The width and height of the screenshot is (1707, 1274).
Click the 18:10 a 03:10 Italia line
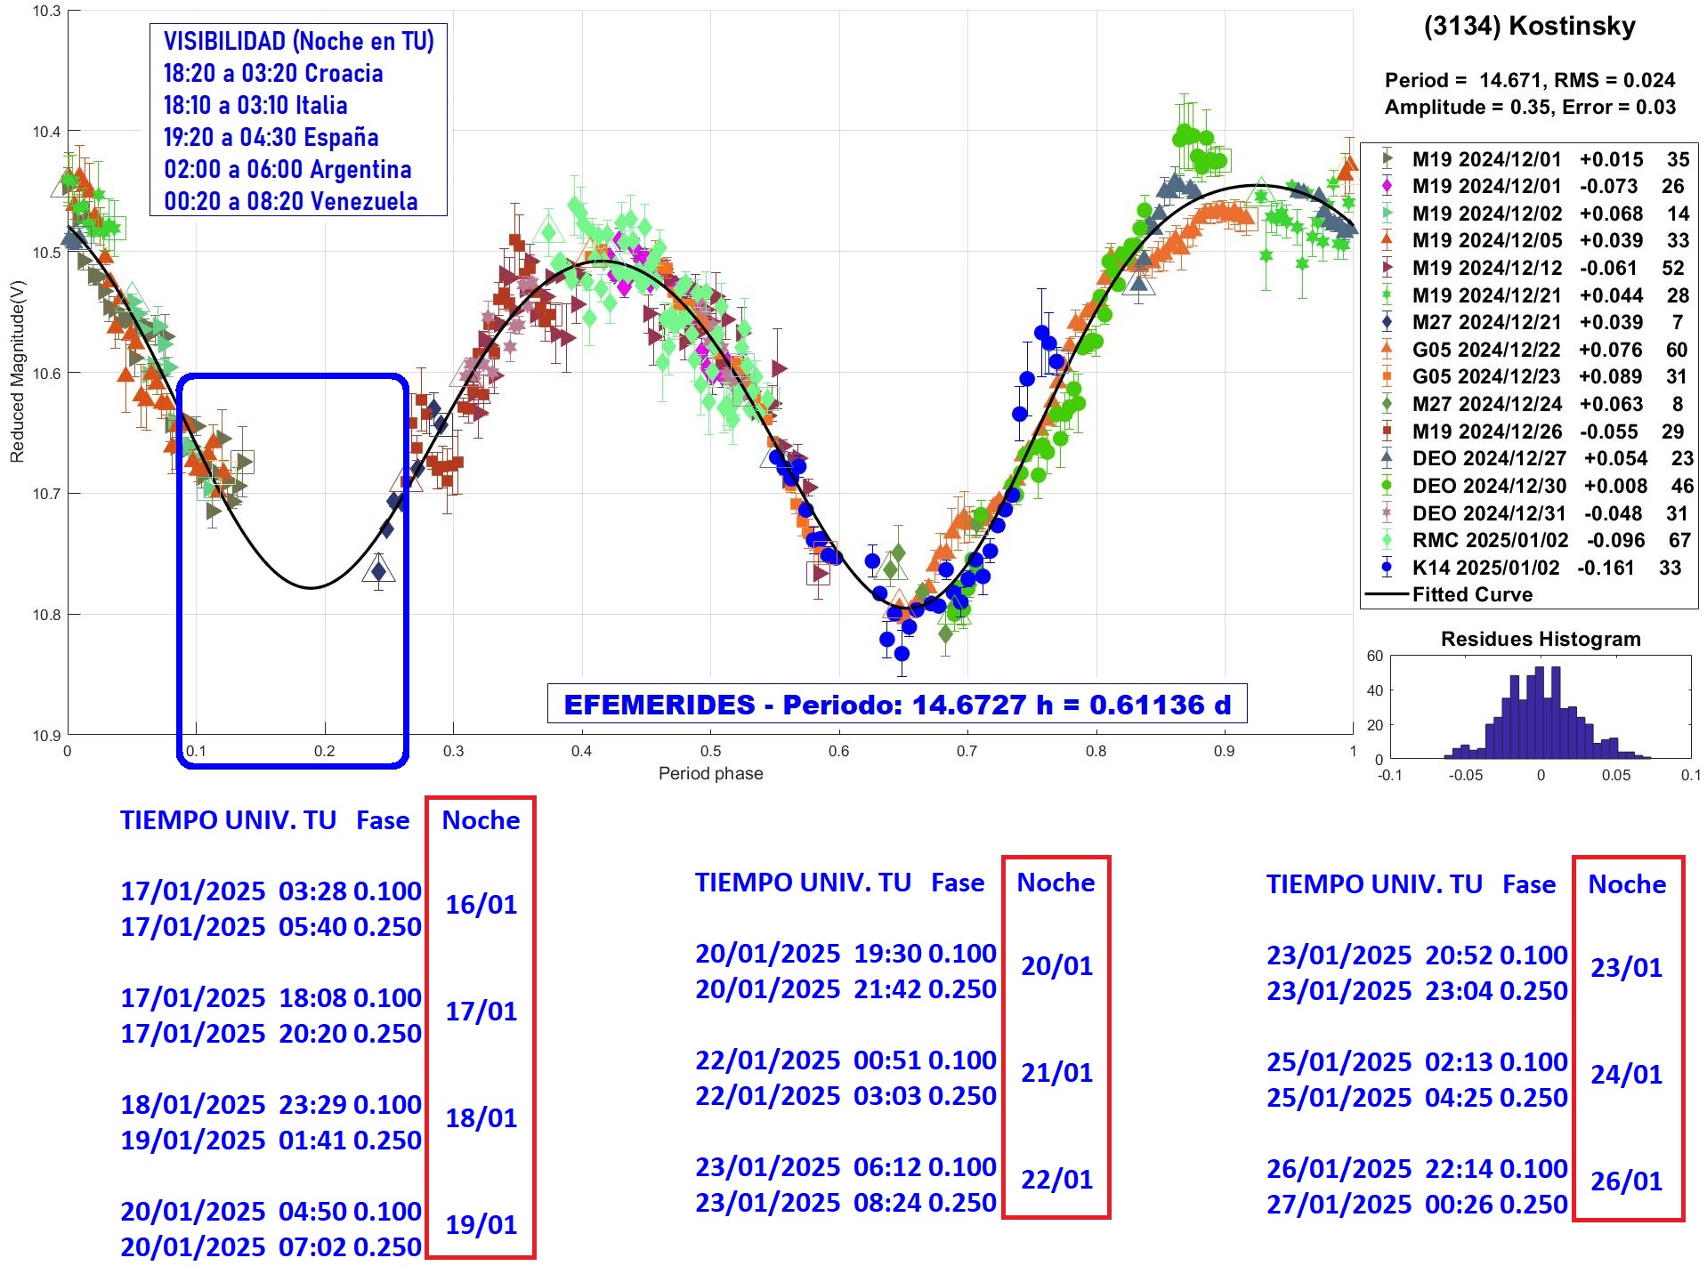pyautogui.click(x=255, y=105)
